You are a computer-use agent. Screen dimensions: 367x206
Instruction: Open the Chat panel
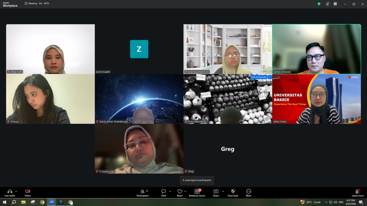[x=163, y=193]
